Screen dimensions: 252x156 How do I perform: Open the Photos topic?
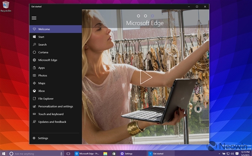[55, 75]
